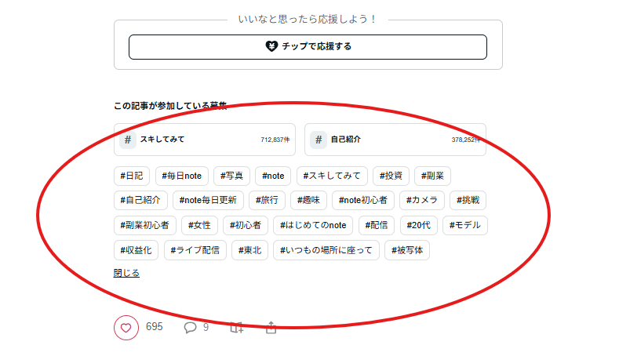619x356 pixels.
Task: Select the #日記 hashtag
Action: [x=132, y=176]
